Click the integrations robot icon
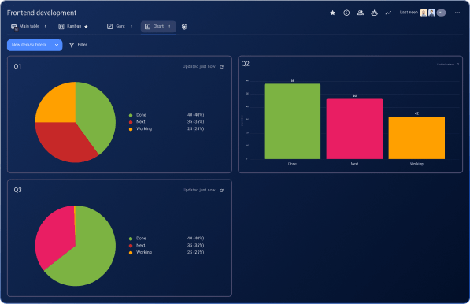470x304 pixels. [x=374, y=13]
